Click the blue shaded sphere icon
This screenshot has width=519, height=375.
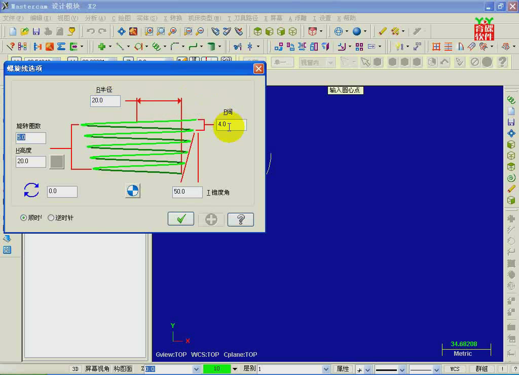(x=357, y=31)
